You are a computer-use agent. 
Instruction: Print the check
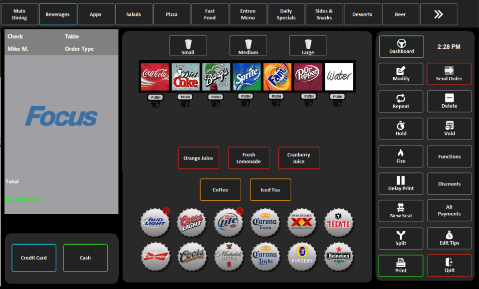pos(401,266)
